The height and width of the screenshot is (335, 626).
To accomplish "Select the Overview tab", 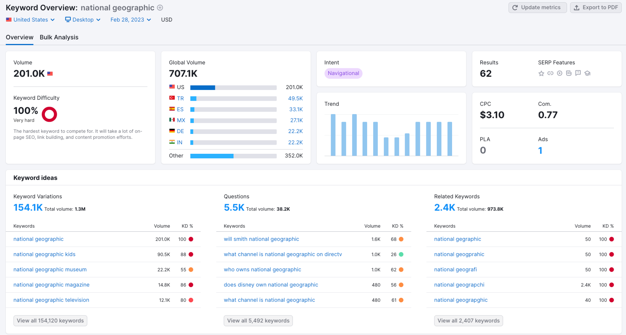I will pyautogui.click(x=20, y=37).
